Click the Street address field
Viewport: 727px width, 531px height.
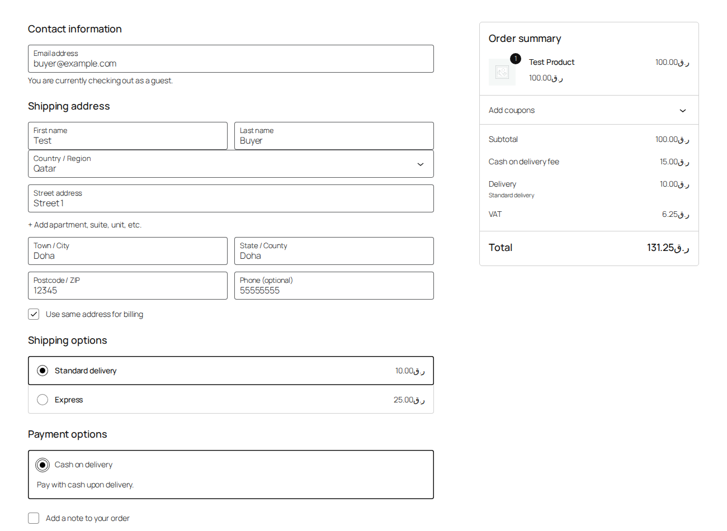tap(231, 198)
